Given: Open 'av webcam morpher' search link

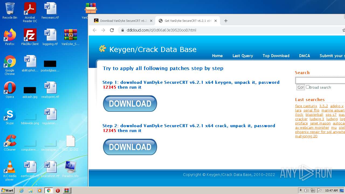Looking at the screenshot, I should click(312, 127).
